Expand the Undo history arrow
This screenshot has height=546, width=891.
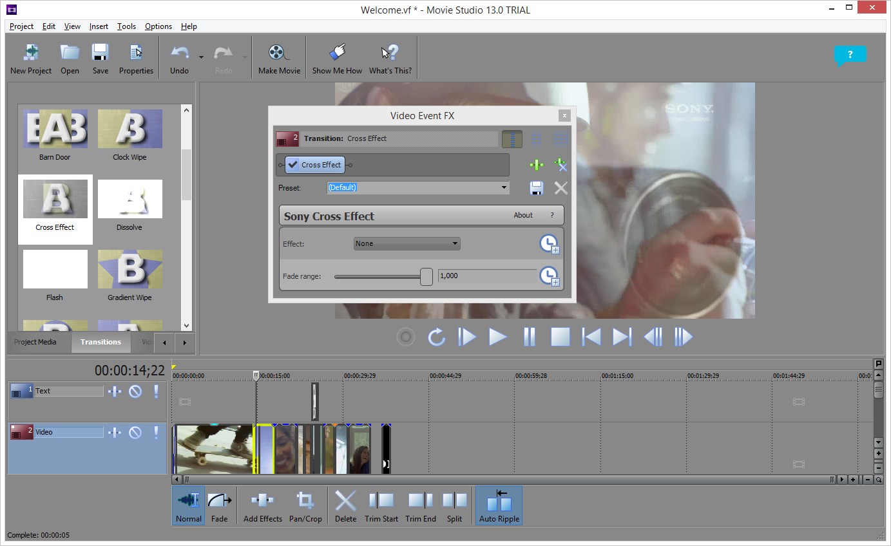click(201, 57)
